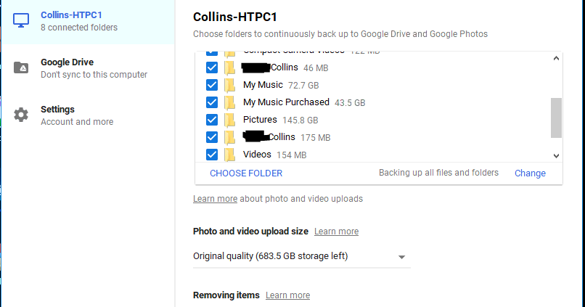The width and height of the screenshot is (585, 307).
Task: Toggle checkbox for Collins 46 MB folder
Action: (212, 67)
